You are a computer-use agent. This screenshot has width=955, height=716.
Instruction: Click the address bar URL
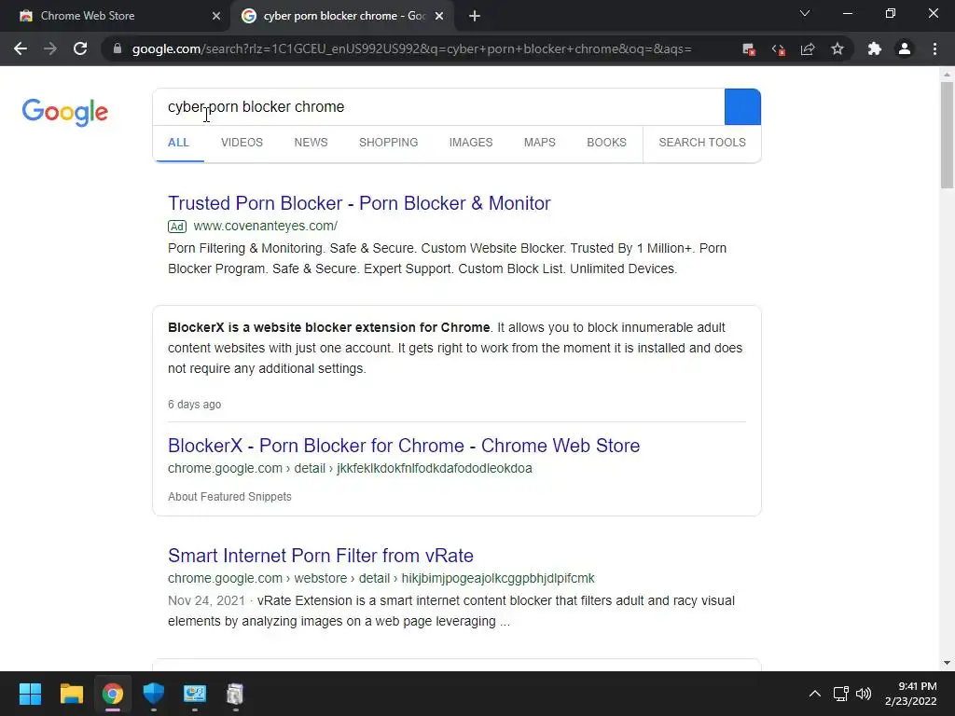[x=411, y=48]
